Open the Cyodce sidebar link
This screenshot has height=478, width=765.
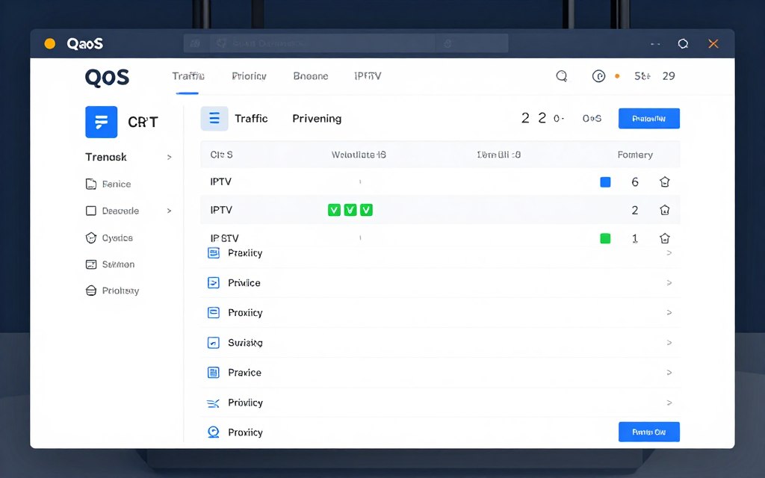[x=117, y=238]
